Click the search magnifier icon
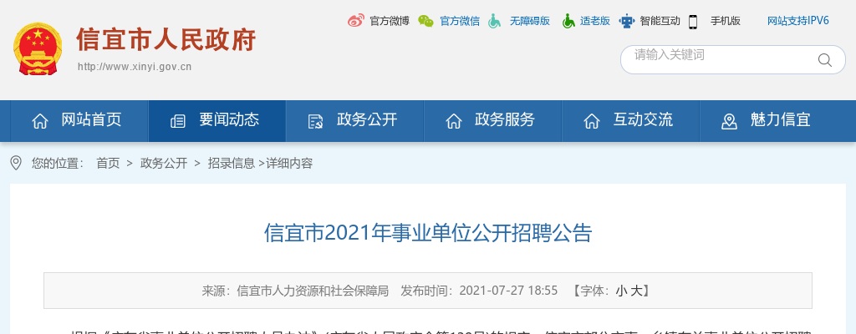The height and width of the screenshot is (334, 856). (x=824, y=59)
